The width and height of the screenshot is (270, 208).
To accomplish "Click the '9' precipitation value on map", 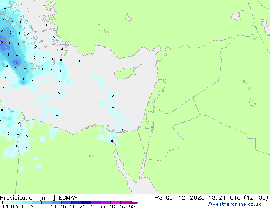I will [8, 55].
